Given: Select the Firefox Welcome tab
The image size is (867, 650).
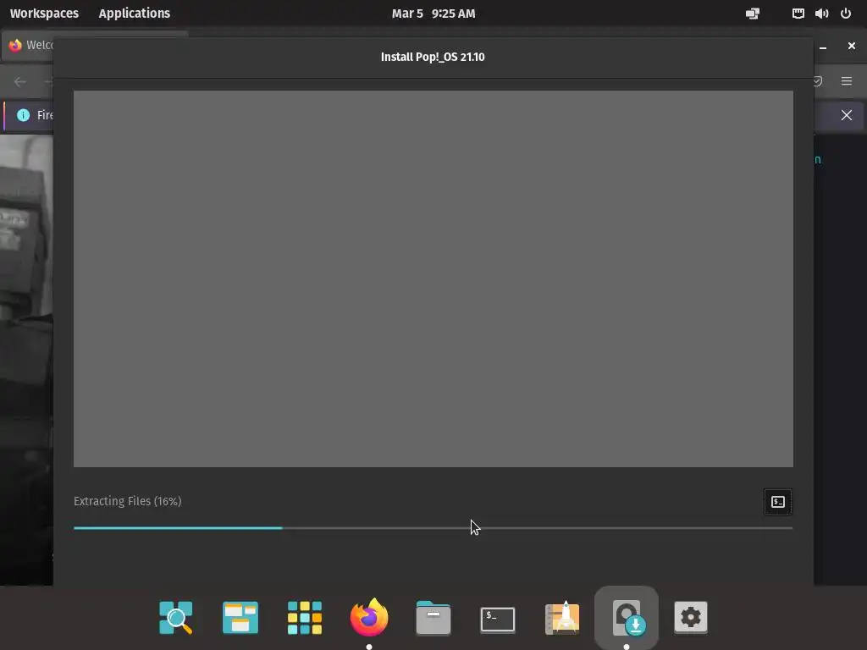Looking at the screenshot, I should point(29,46).
